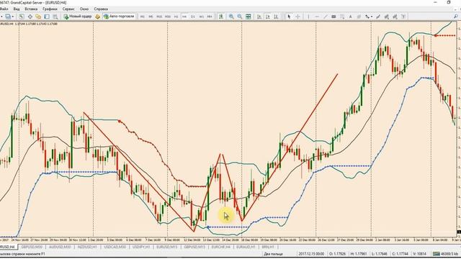Switch to AUDUSD,M30 chart tab
461x259 pixels.
(60, 247)
